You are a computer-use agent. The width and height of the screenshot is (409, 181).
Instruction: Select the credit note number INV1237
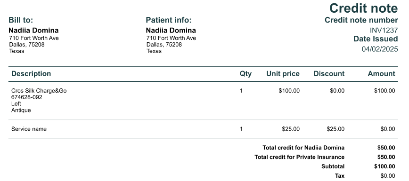click(384, 30)
